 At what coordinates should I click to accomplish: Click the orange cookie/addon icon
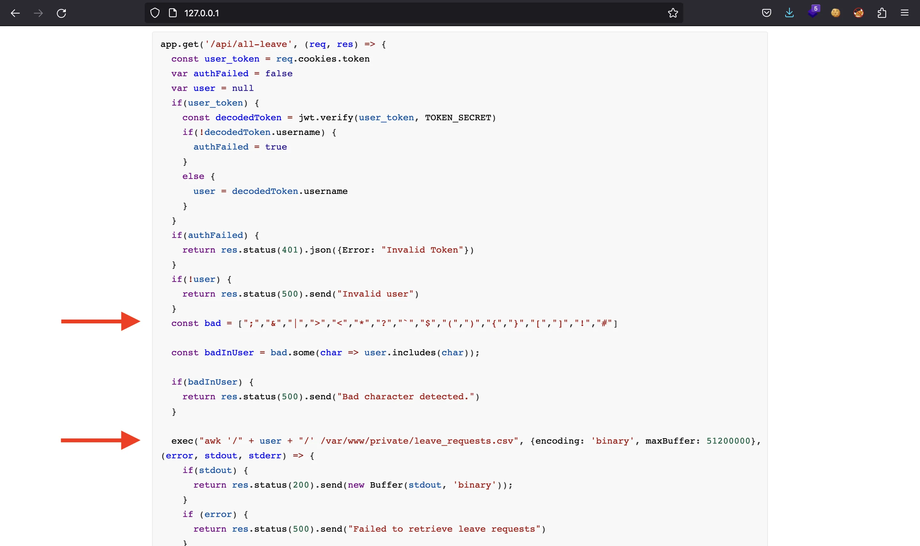(x=836, y=12)
